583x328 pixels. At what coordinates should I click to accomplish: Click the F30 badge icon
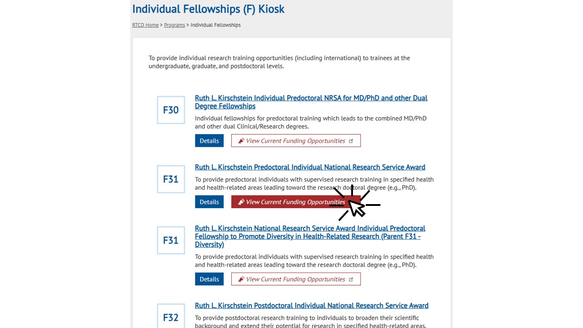tap(171, 110)
